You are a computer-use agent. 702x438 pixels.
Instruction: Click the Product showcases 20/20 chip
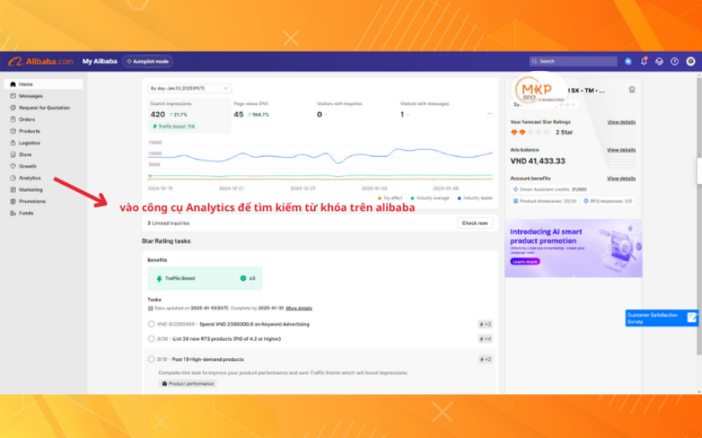pyautogui.click(x=544, y=201)
